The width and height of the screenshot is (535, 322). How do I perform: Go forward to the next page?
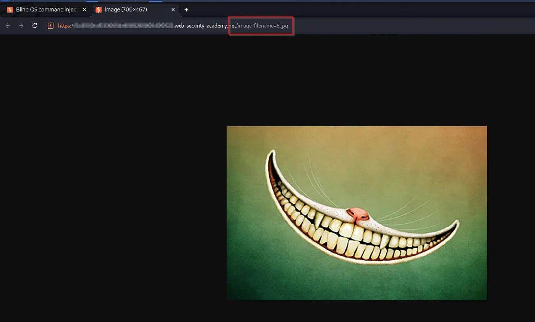click(21, 26)
